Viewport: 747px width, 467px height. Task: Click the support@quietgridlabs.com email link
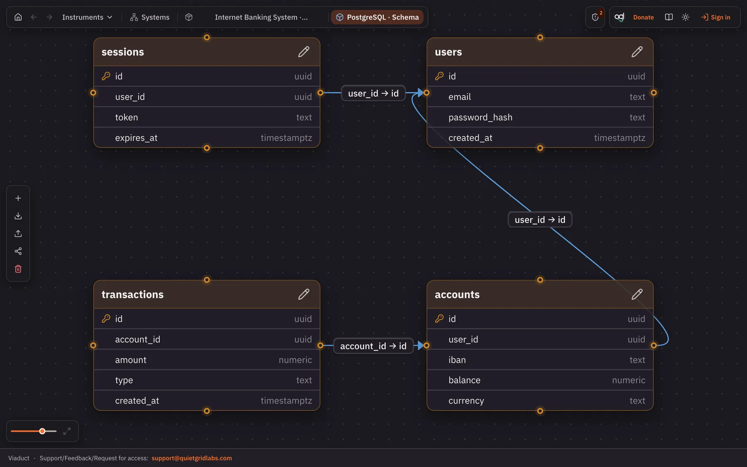coord(192,458)
